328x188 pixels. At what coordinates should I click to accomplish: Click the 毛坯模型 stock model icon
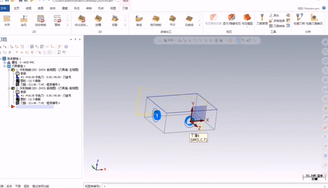coord(247,19)
